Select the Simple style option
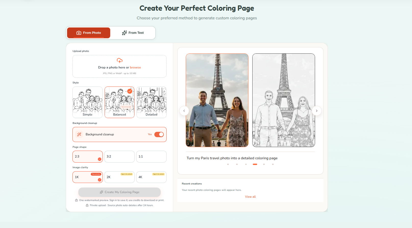412x228 pixels. click(88, 102)
